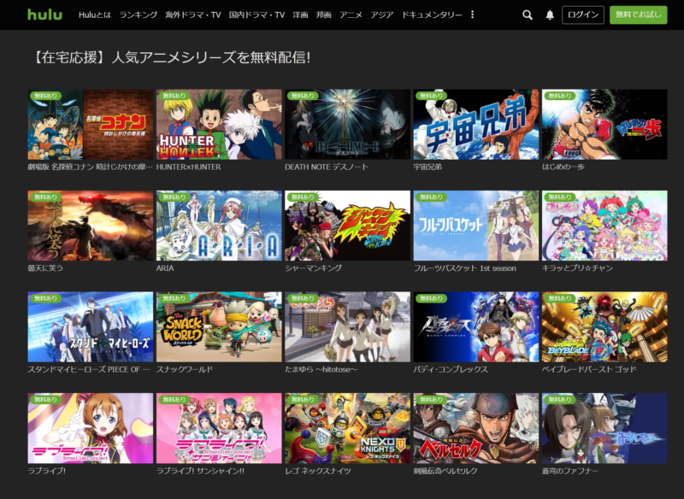Open the Snack World thumbnail

coord(219,327)
